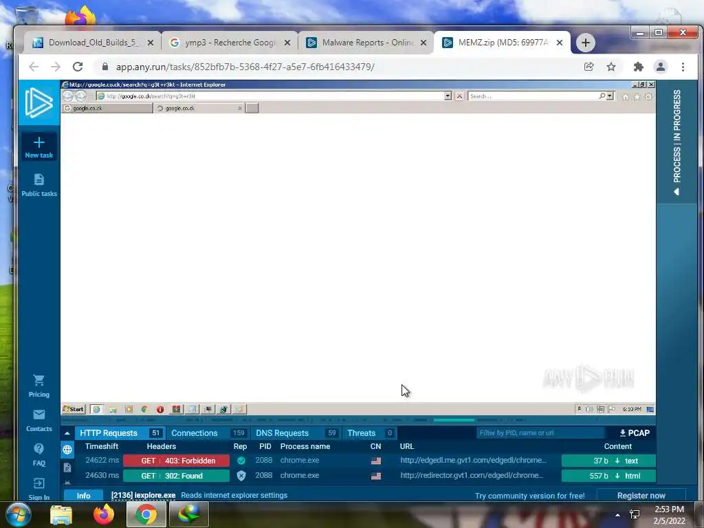The image size is (704, 528).
Task: Open the Windows Start orb
Action: pos(18,514)
